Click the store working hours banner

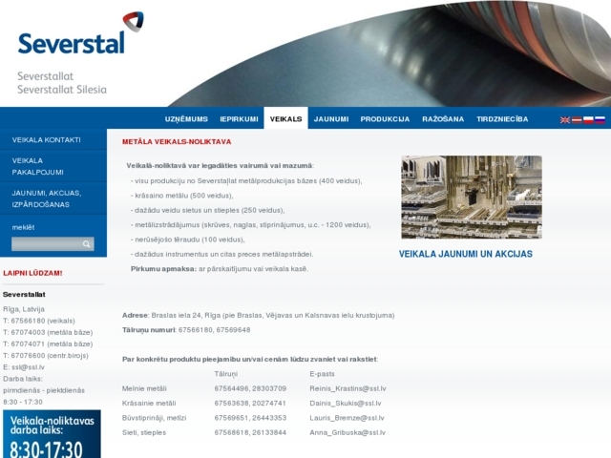pyautogui.click(x=53, y=435)
